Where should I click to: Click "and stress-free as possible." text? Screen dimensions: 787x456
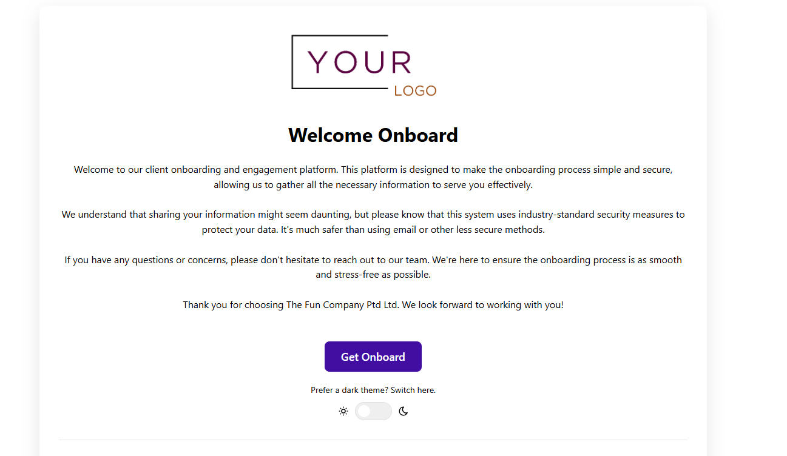click(373, 274)
